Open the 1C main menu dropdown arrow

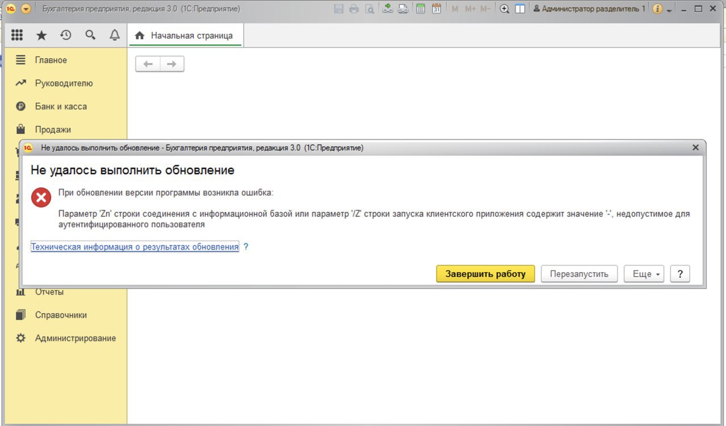click(x=26, y=9)
